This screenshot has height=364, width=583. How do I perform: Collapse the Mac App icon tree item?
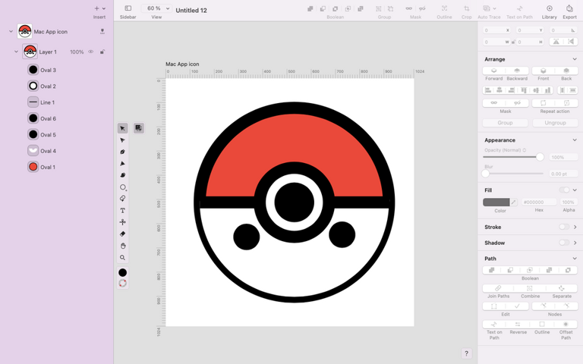click(11, 32)
